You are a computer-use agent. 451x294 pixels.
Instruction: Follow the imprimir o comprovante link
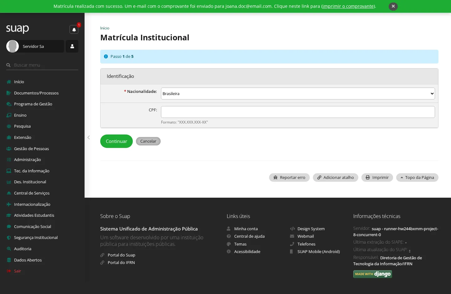point(348,6)
